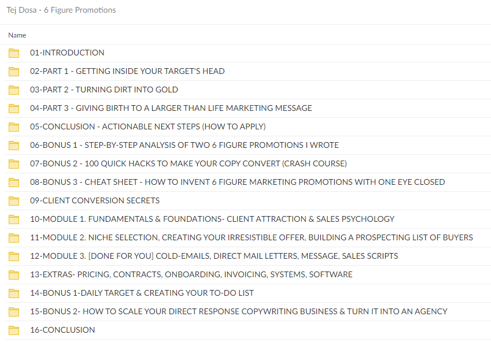Open the 16-CONCLUSION folder
Image resolution: width=491 pixels, height=346 pixels.
[62, 330]
